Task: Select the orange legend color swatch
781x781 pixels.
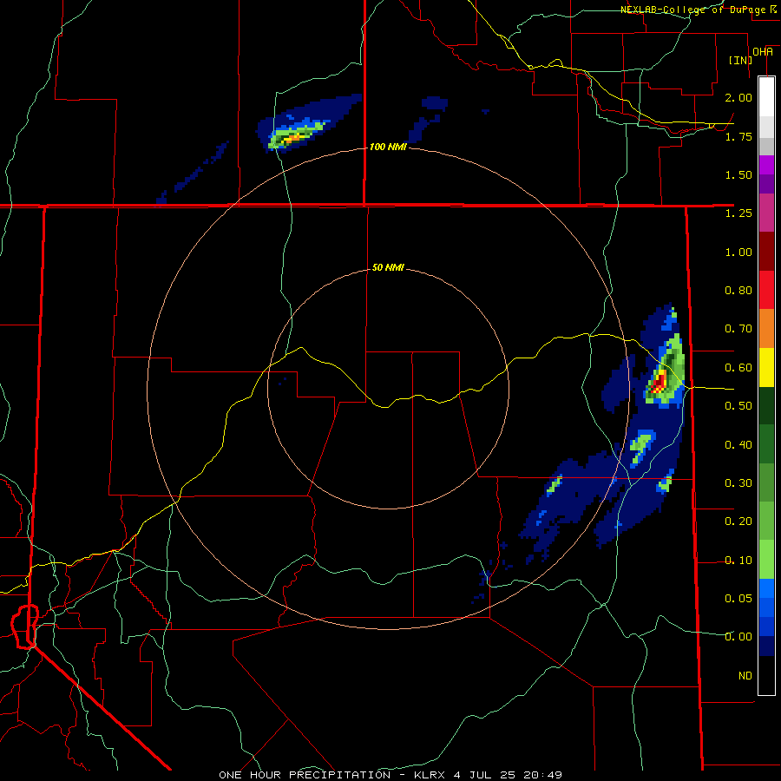Action: 766,329
